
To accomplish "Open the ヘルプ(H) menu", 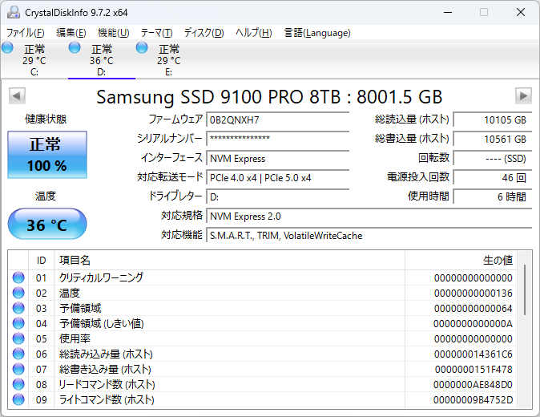I will click(x=253, y=33).
